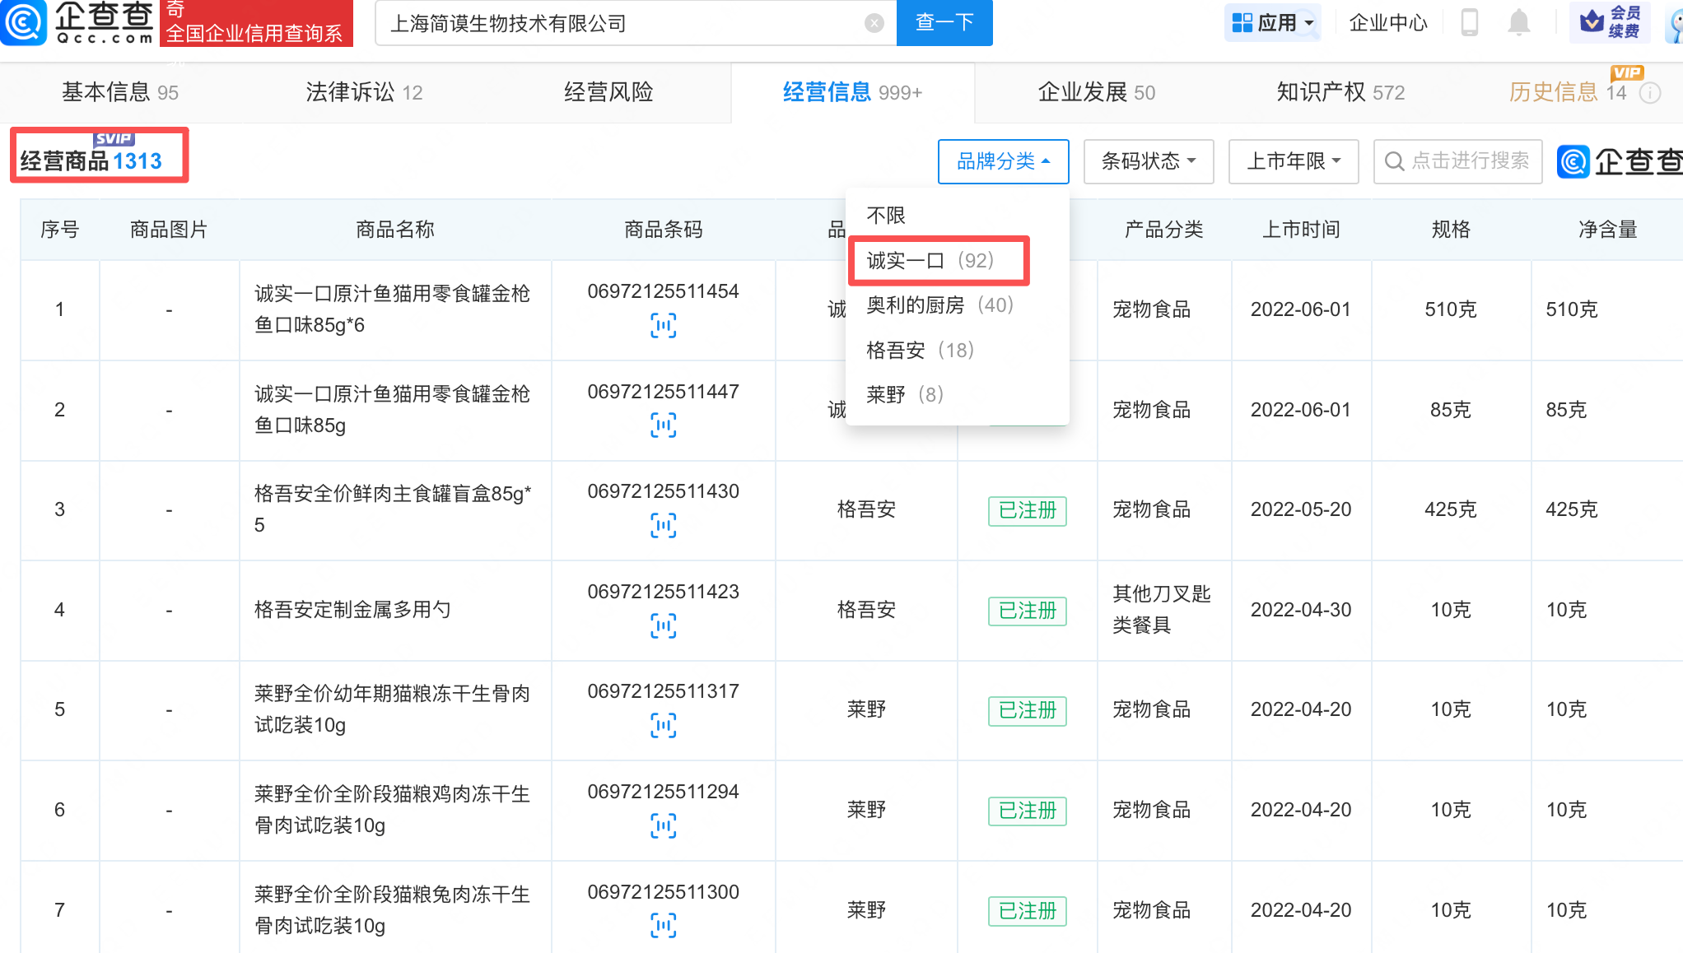This screenshot has width=1683, height=953.
Task: Click the member renewal crown icon
Action: click(x=1592, y=21)
